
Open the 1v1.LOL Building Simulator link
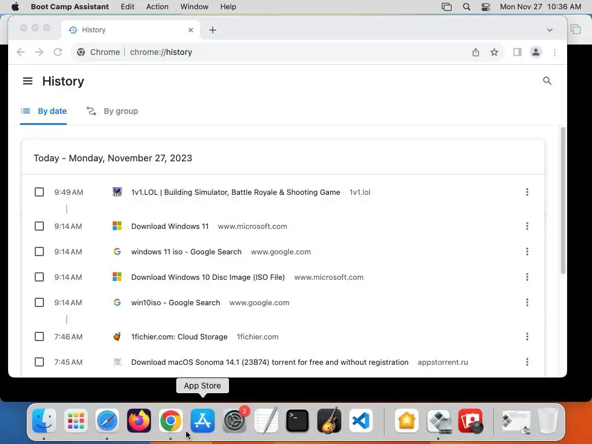tap(236, 192)
